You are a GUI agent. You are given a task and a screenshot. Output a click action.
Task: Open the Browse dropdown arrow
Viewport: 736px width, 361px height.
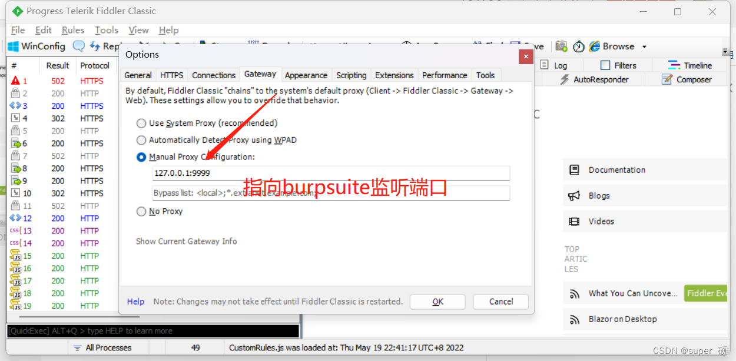[644, 46]
